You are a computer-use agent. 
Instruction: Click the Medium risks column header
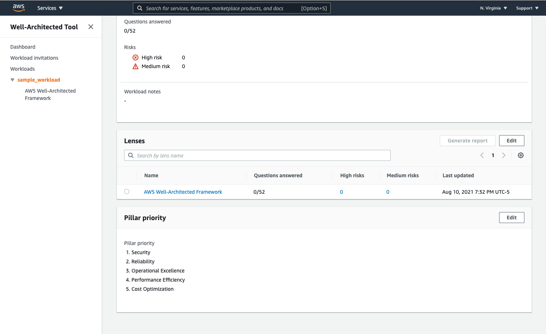[x=402, y=175]
